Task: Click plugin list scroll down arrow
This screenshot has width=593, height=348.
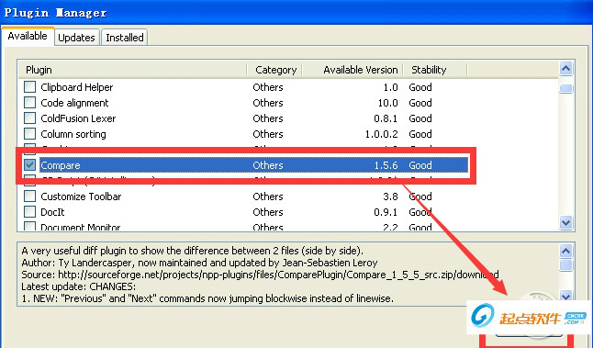Action: click(x=565, y=222)
